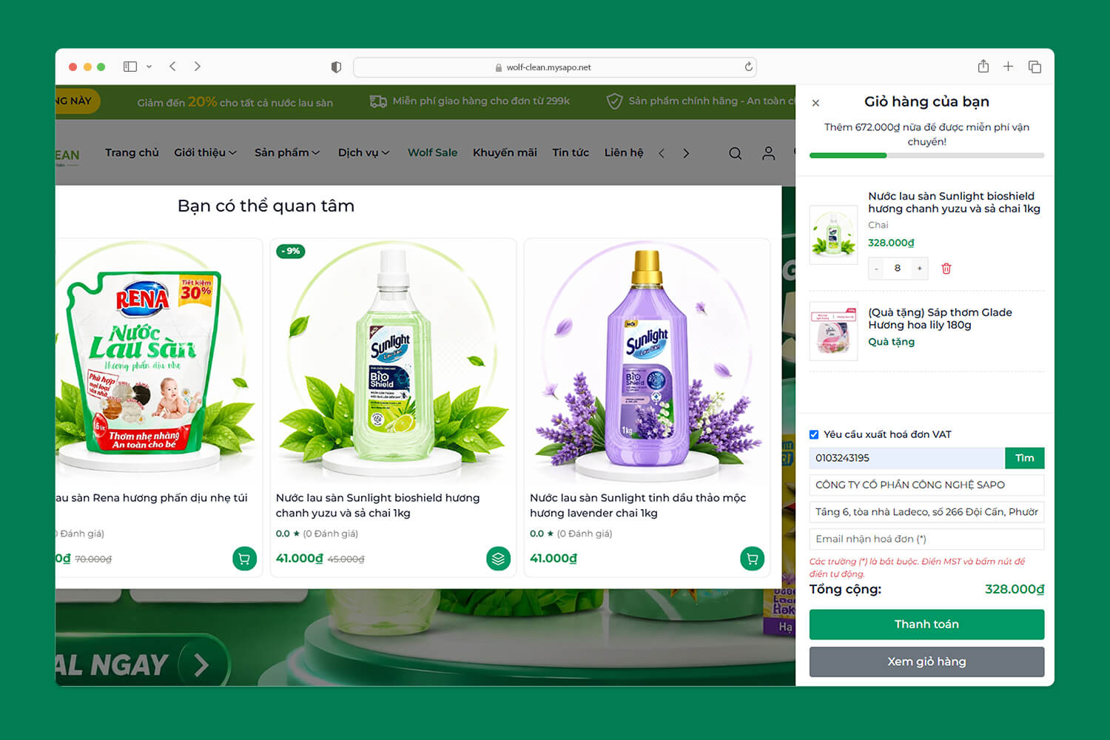1110x740 pixels.
Task: Click the Thanh toán checkout button
Action: point(926,625)
